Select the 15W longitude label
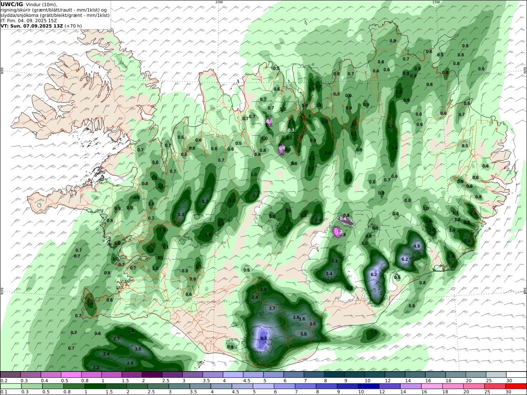The width and height of the screenshot is (527, 395). (x=436, y=2)
